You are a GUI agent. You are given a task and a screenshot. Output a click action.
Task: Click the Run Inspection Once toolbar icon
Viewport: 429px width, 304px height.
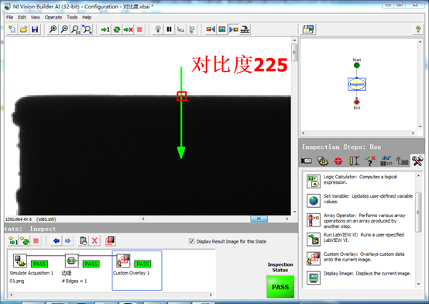tap(105, 29)
